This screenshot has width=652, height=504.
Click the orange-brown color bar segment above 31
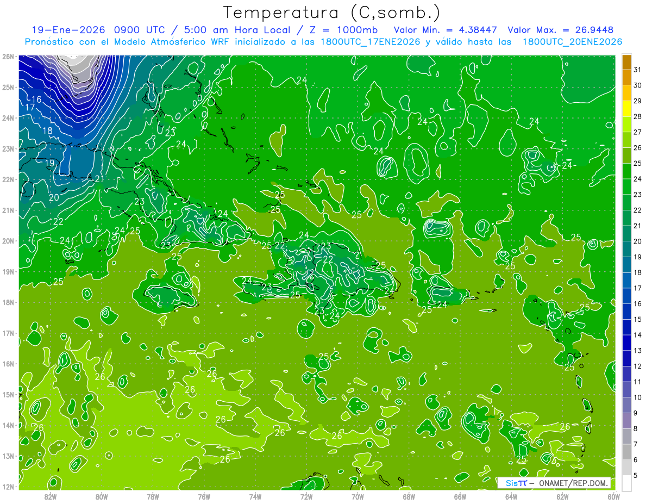[x=626, y=63]
